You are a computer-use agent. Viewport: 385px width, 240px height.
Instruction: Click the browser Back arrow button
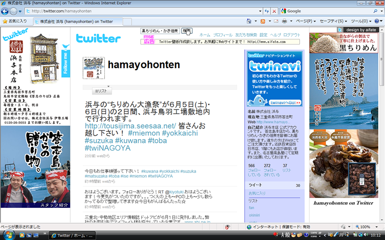point(5,11)
